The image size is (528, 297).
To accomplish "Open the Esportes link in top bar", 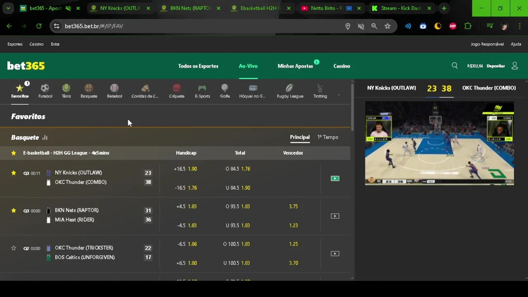I will (x=15, y=44).
